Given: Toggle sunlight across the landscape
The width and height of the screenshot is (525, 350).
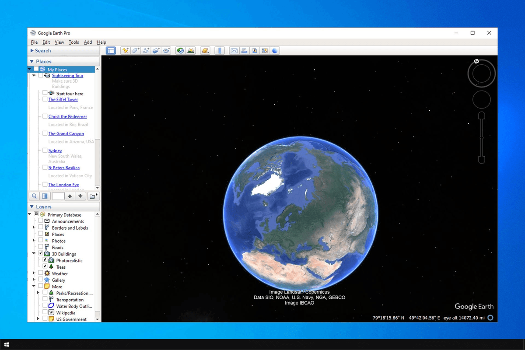Looking at the screenshot, I should (x=192, y=50).
